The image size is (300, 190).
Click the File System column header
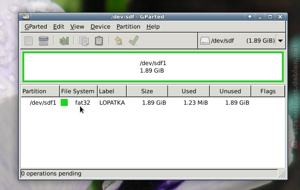coord(79,91)
